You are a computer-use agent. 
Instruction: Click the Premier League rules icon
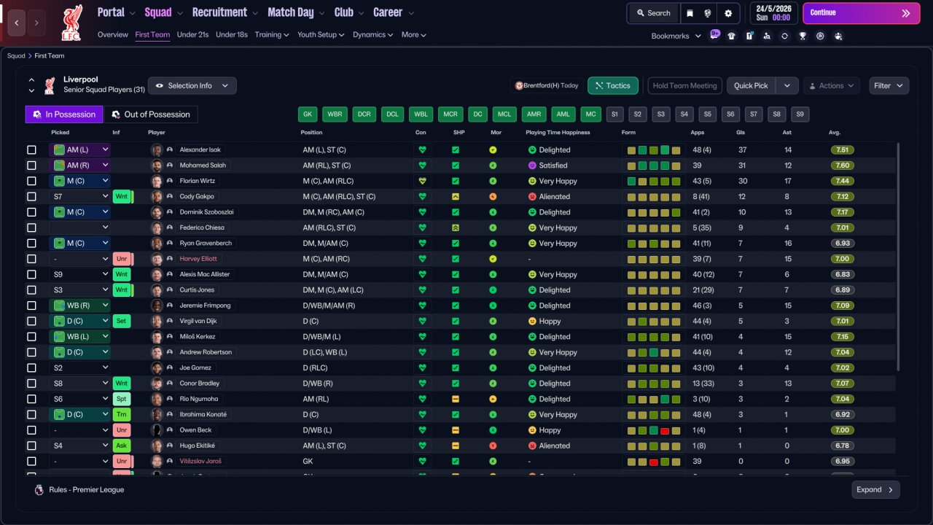(x=39, y=490)
